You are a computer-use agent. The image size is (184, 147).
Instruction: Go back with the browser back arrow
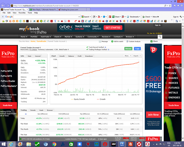point(3,6)
